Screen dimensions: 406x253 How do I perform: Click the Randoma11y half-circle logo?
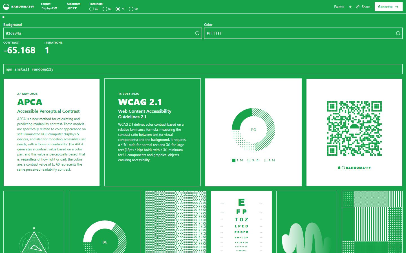pyautogui.click(x=6, y=7)
